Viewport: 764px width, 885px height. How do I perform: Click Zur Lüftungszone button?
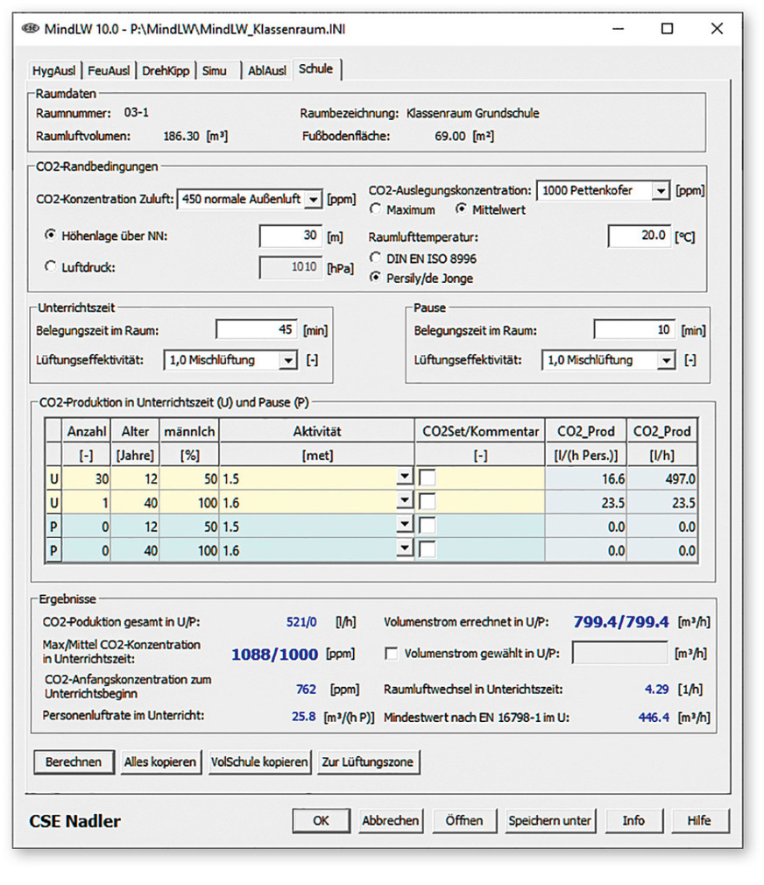tap(366, 761)
